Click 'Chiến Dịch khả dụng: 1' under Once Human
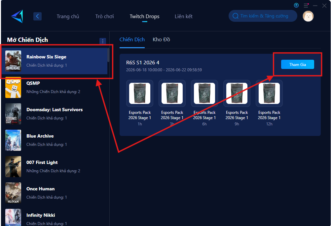 47,197
